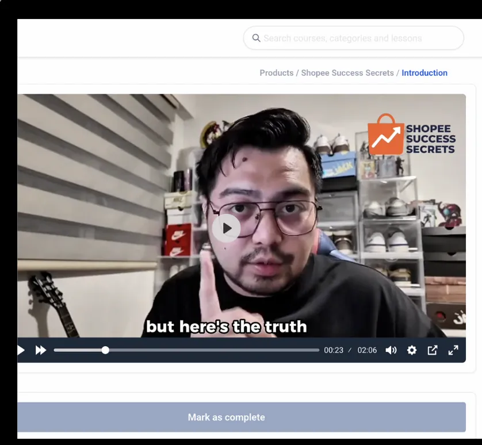Click the play button in control bar
Viewport: 482px width, 445px height.
coord(21,350)
